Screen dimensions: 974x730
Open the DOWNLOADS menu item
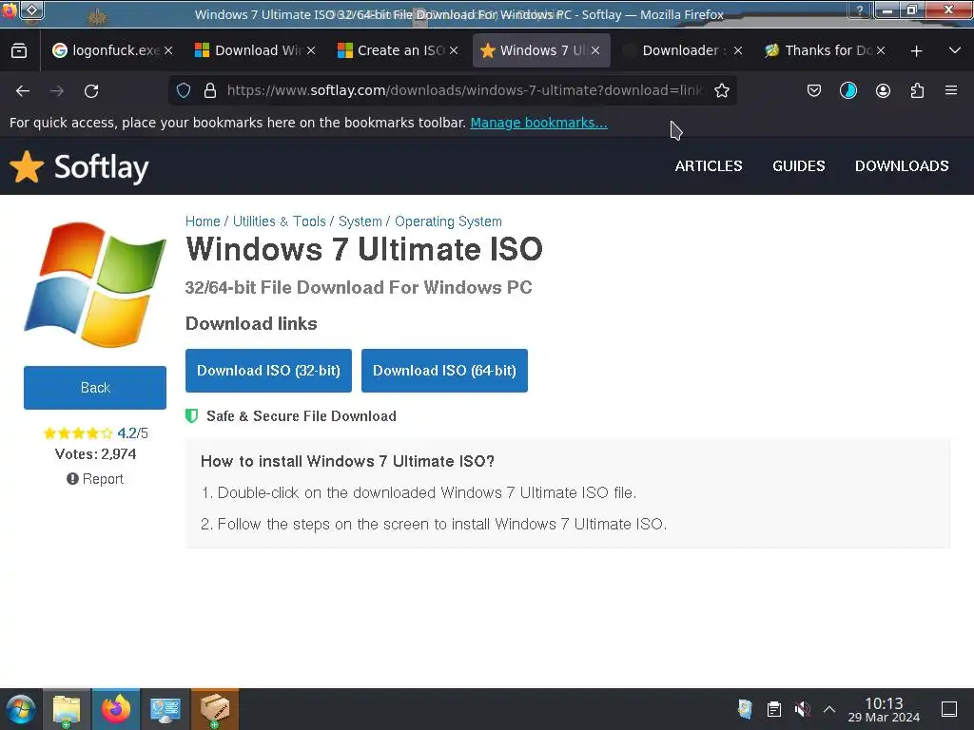tap(902, 165)
